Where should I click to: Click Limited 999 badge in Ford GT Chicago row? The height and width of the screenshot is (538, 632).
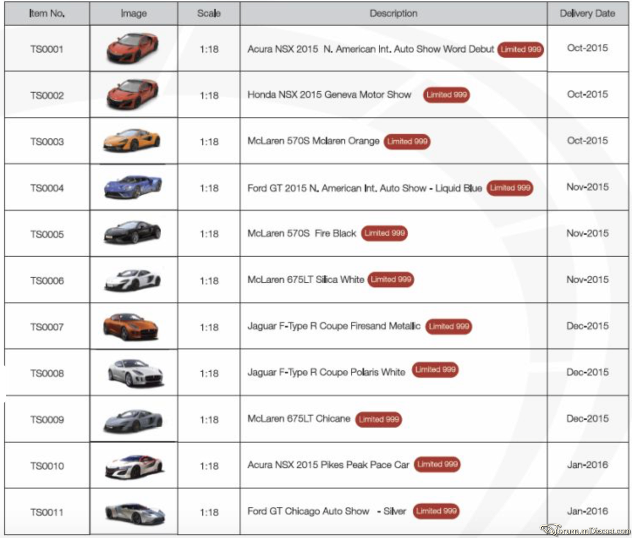436,511
